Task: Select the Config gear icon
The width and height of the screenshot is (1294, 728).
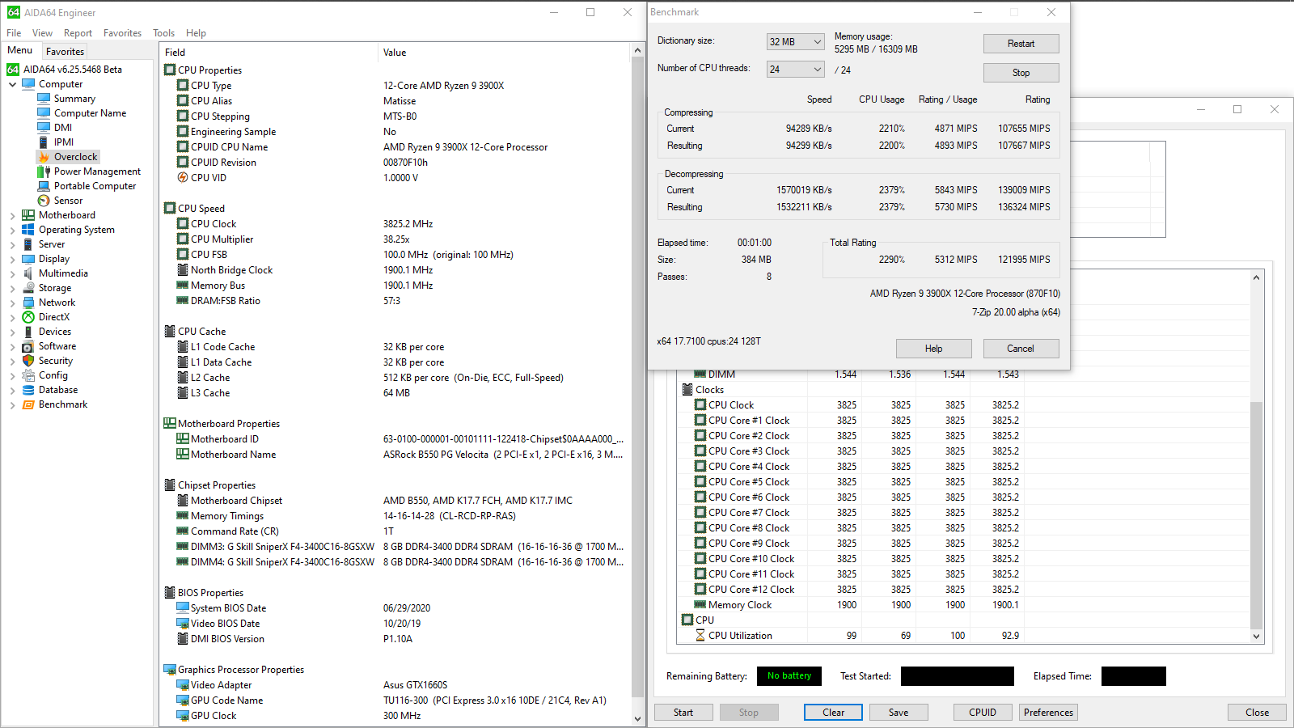Action: tap(28, 375)
